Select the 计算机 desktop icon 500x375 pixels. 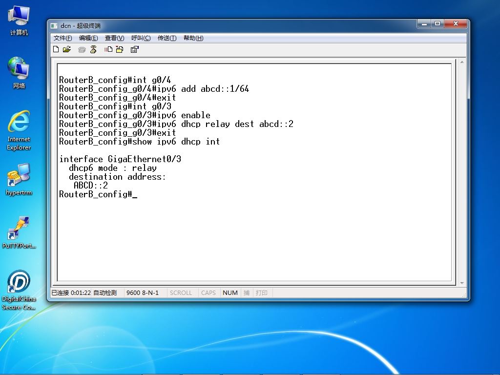click(19, 21)
